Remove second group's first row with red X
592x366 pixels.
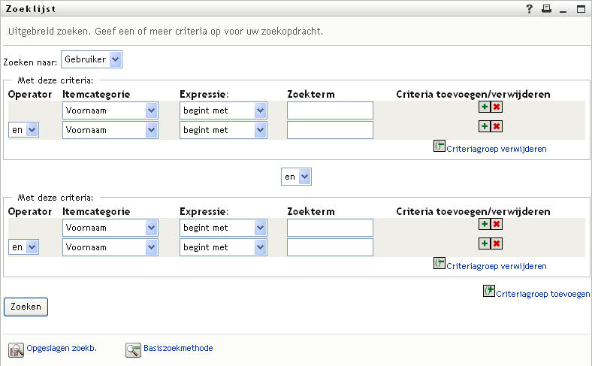pos(497,224)
